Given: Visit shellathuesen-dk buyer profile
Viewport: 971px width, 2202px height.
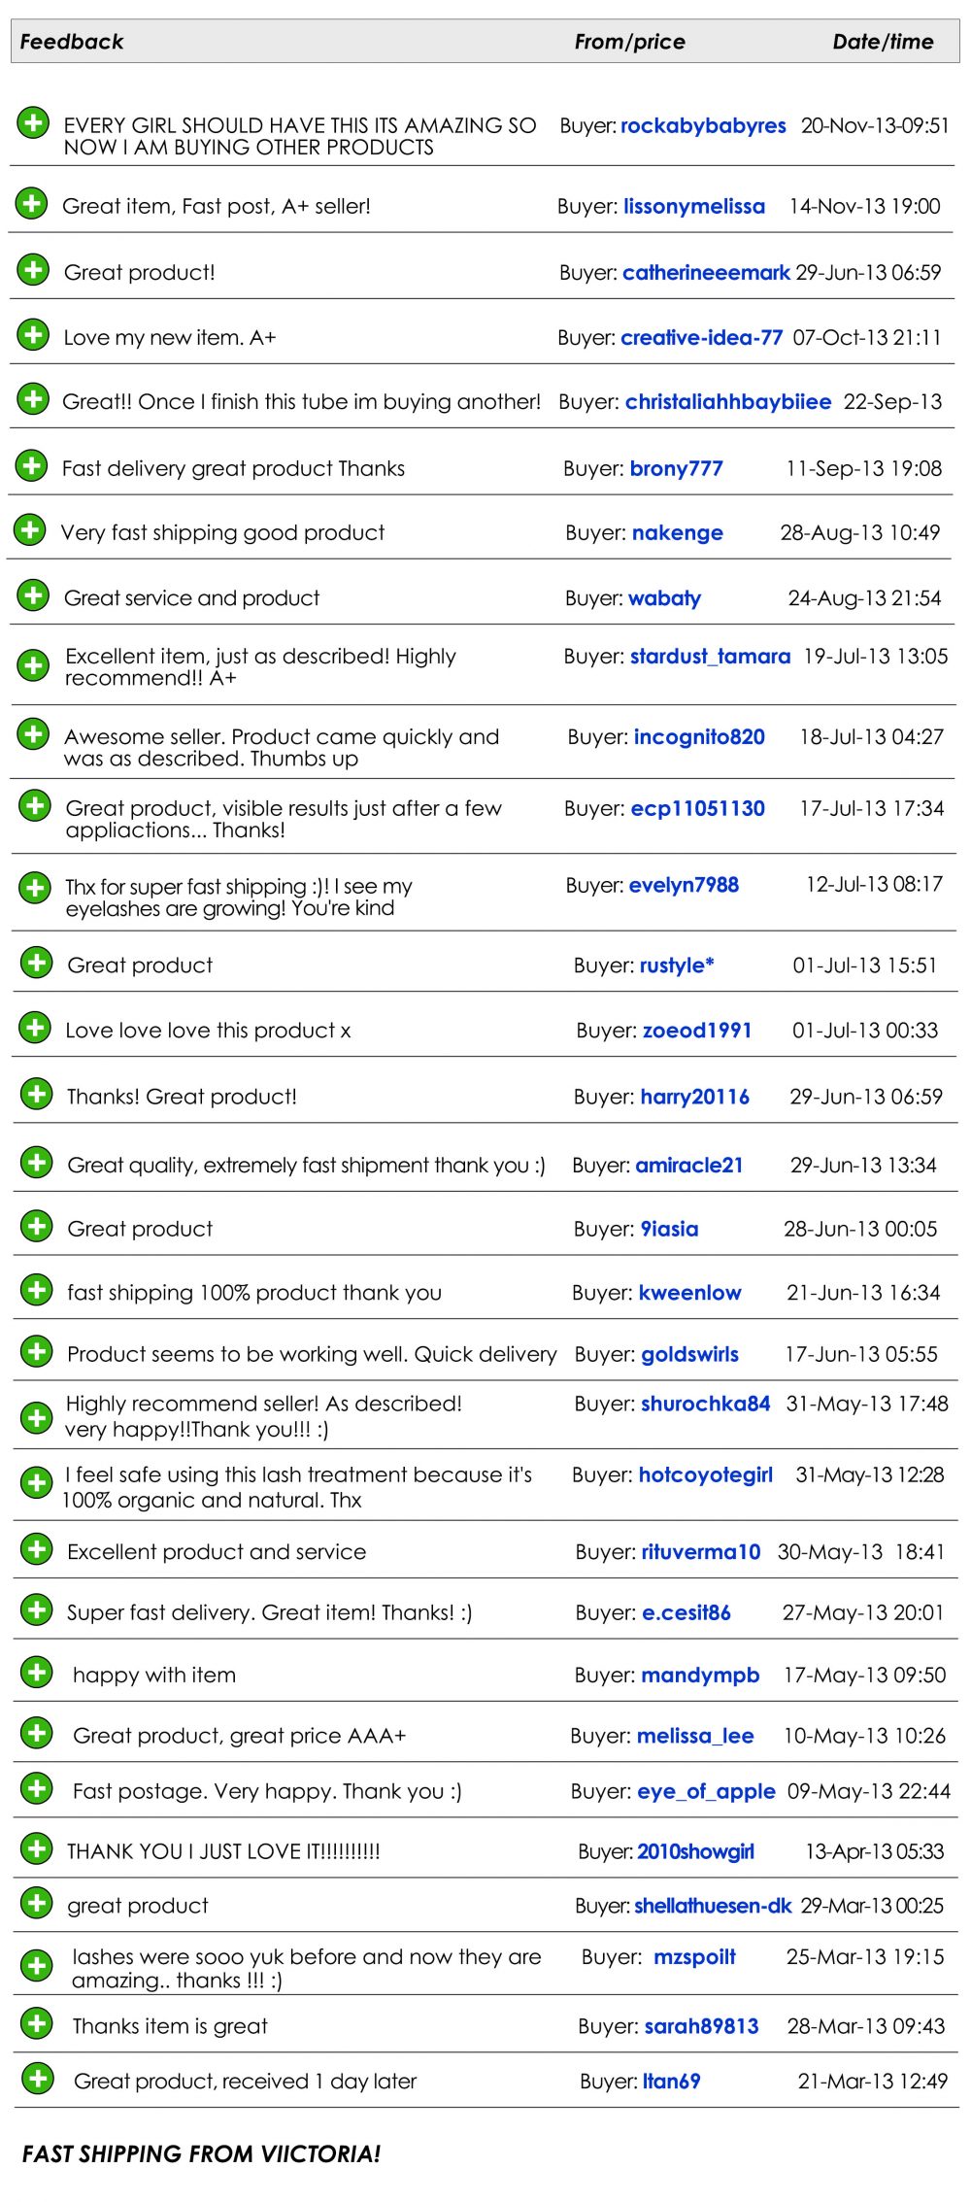Looking at the screenshot, I should (x=713, y=1906).
